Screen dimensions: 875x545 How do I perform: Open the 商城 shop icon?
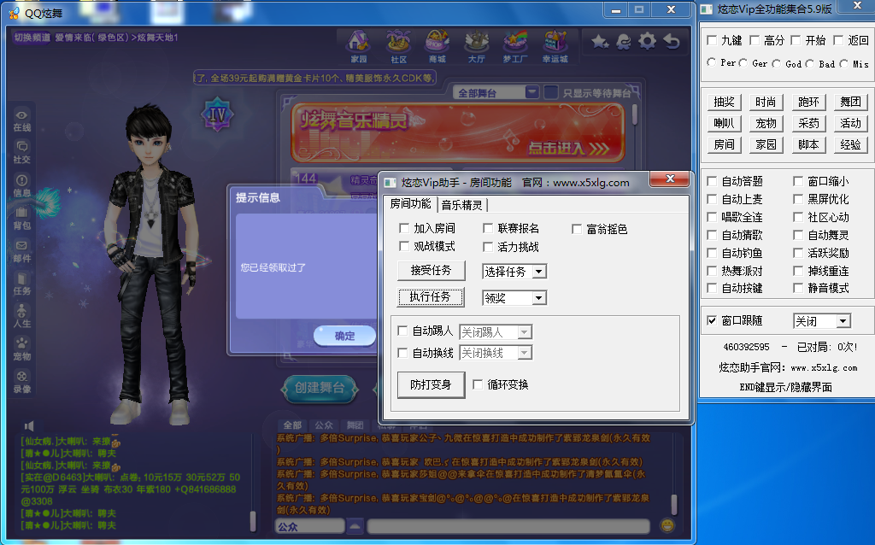click(437, 47)
